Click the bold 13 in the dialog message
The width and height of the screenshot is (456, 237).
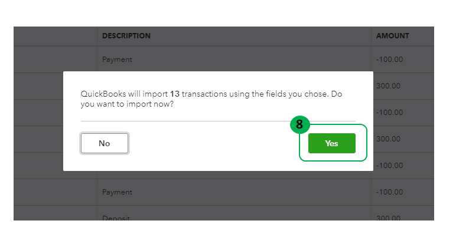coord(174,94)
